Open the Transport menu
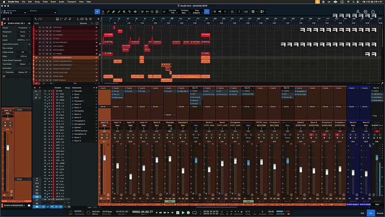This screenshot has height=217, width=385. click(72, 2)
